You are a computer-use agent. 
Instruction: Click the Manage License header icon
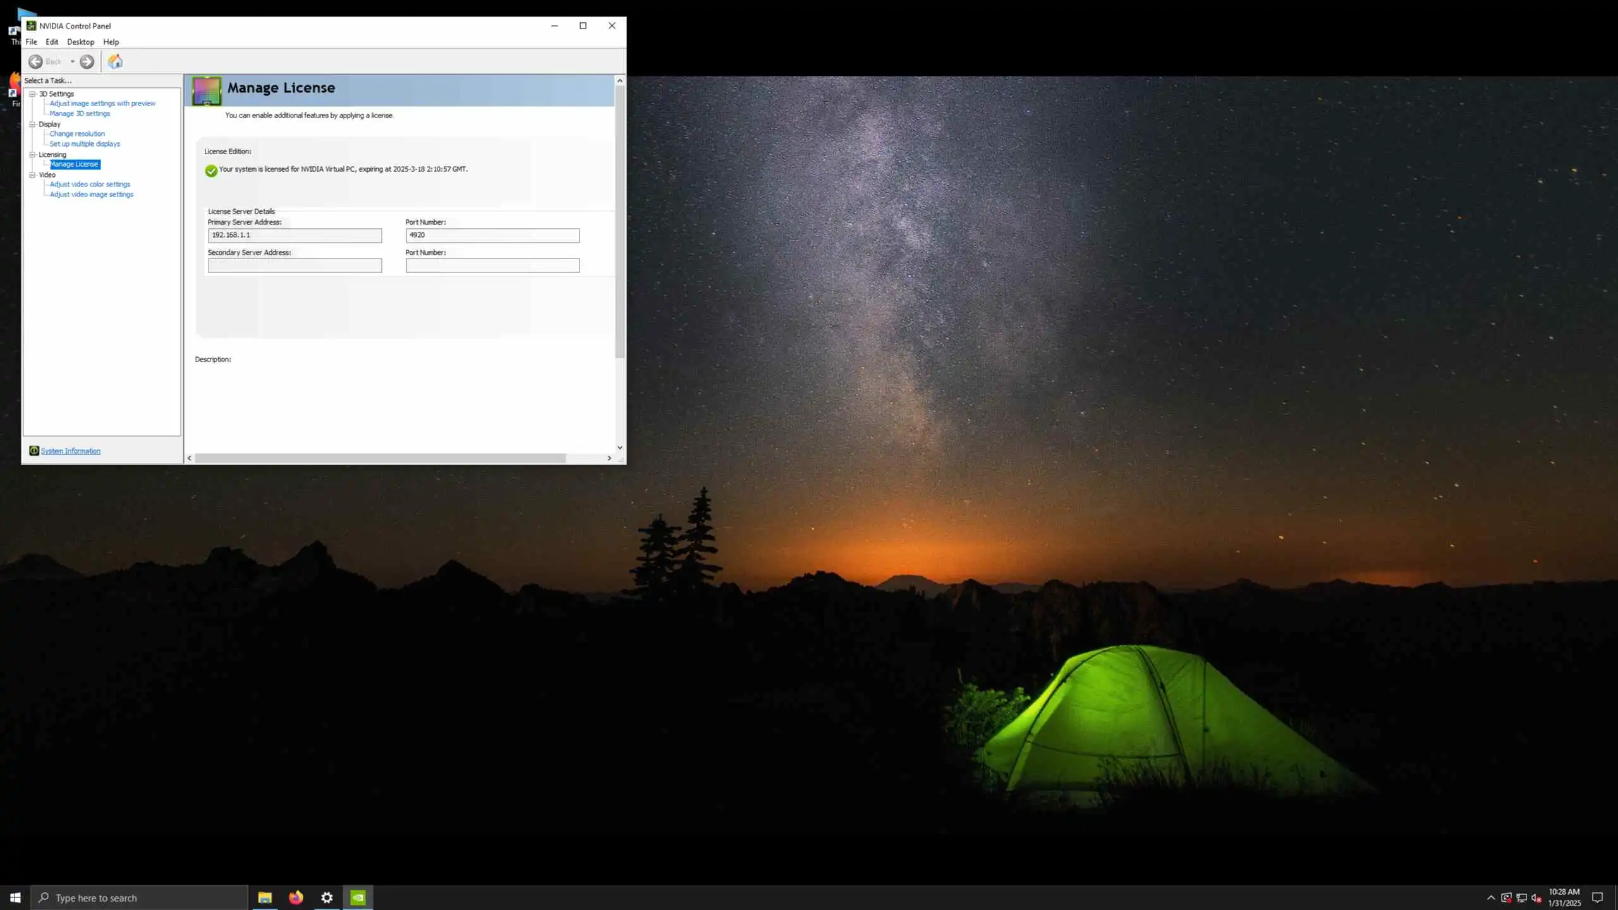(207, 91)
